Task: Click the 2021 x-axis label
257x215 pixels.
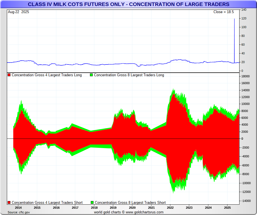Action: click(151, 208)
